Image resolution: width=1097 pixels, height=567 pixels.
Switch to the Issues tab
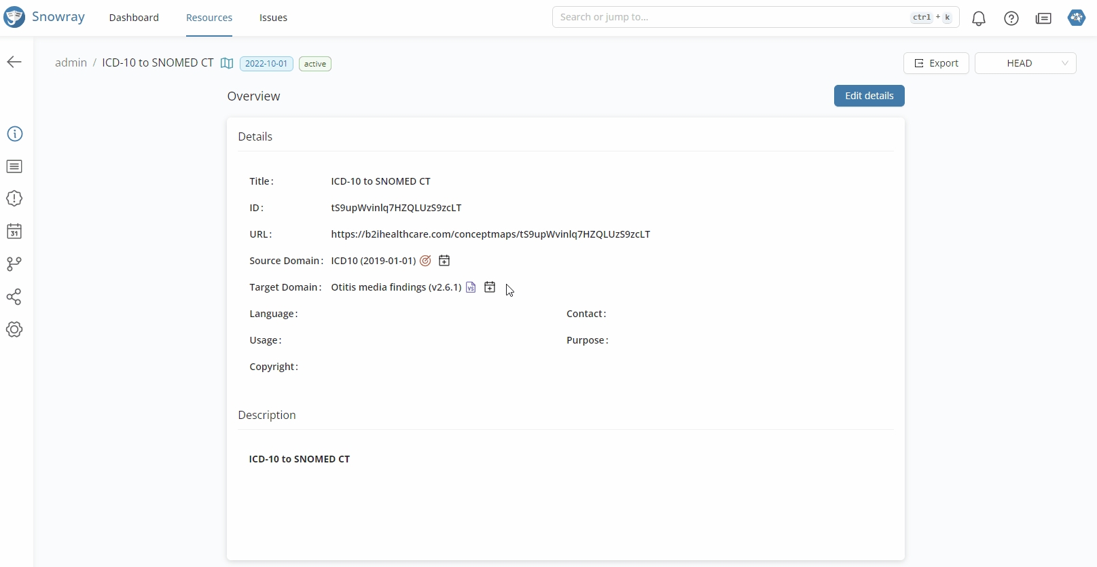273,18
